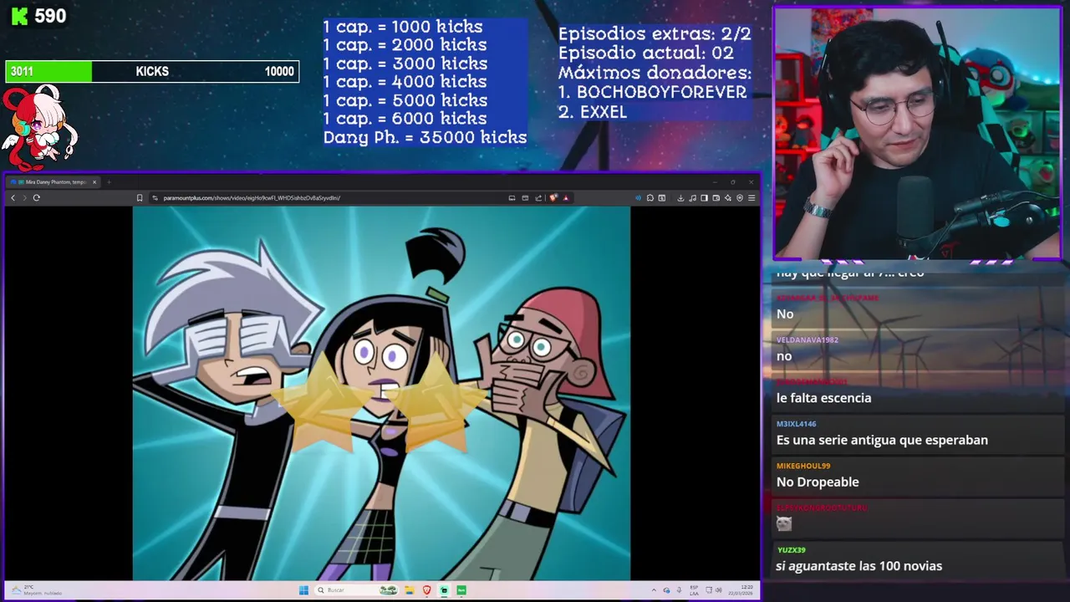
Task: Click the paramountplus.com address bar URL
Action: 252,198
